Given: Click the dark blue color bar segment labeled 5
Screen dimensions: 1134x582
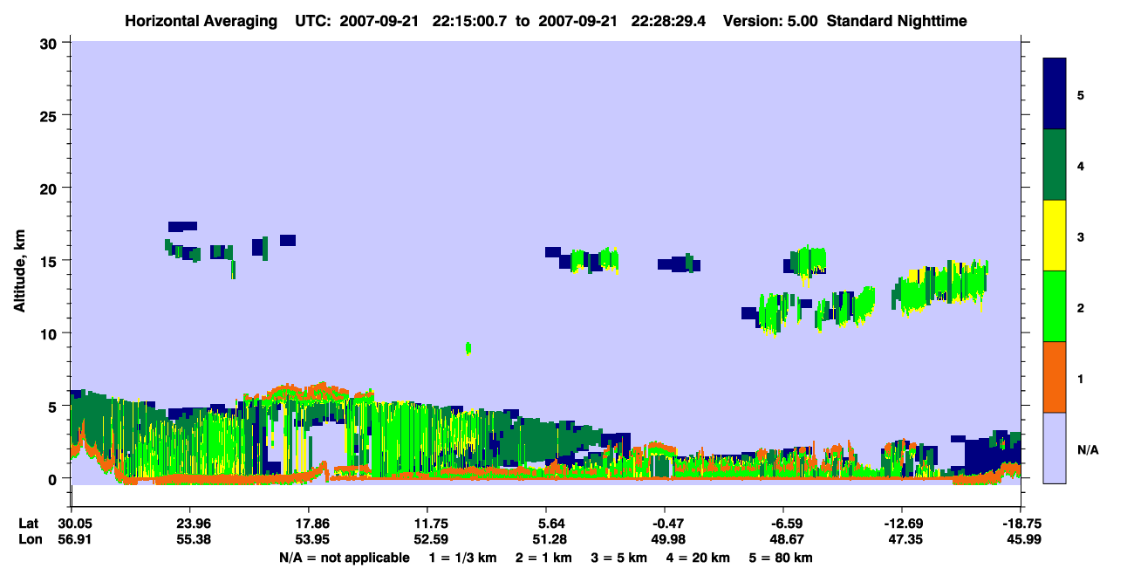Looking at the screenshot, I should [x=1055, y=94].
